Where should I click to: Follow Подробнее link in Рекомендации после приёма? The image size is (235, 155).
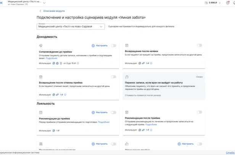151,124
